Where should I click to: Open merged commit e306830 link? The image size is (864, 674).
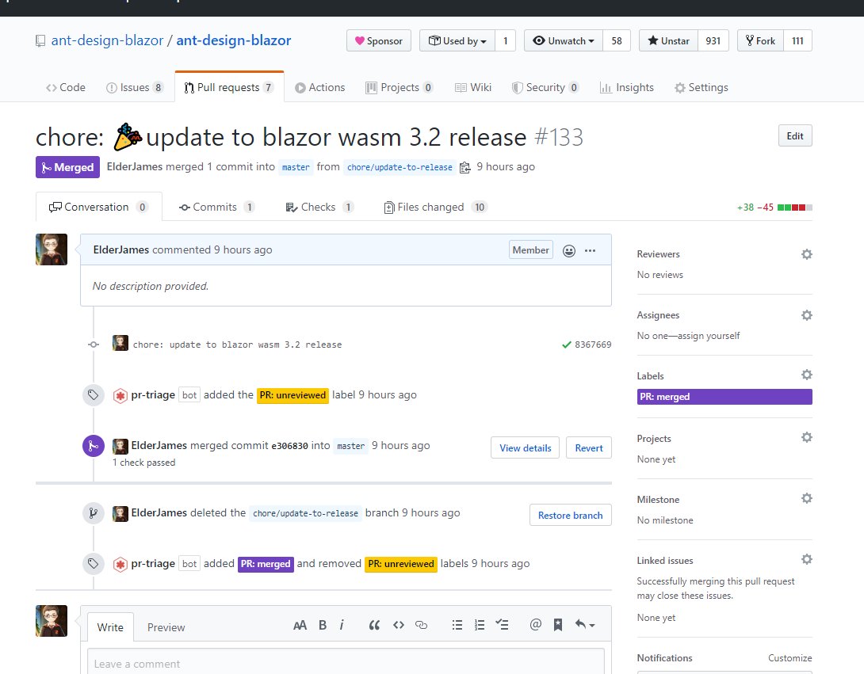(x=289, y=446)
